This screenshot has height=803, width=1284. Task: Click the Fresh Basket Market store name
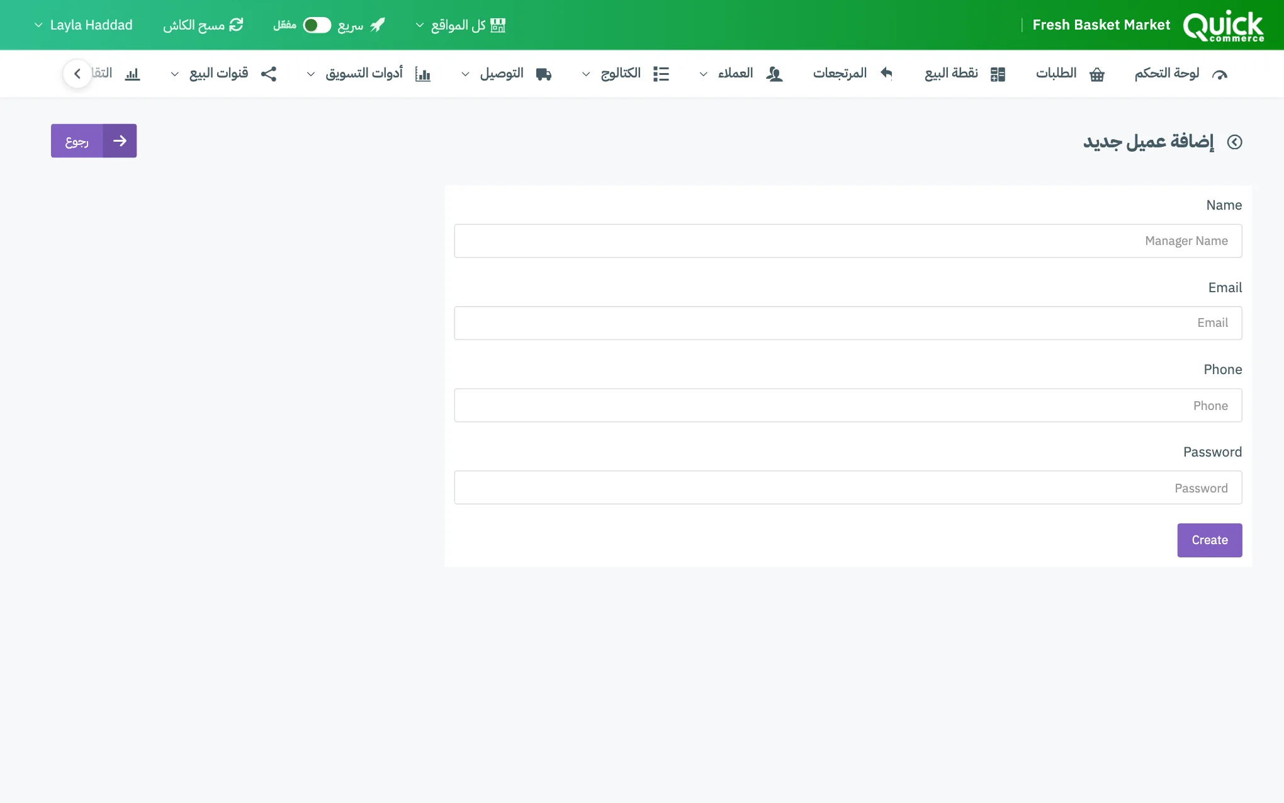(x=1101, y=25)
